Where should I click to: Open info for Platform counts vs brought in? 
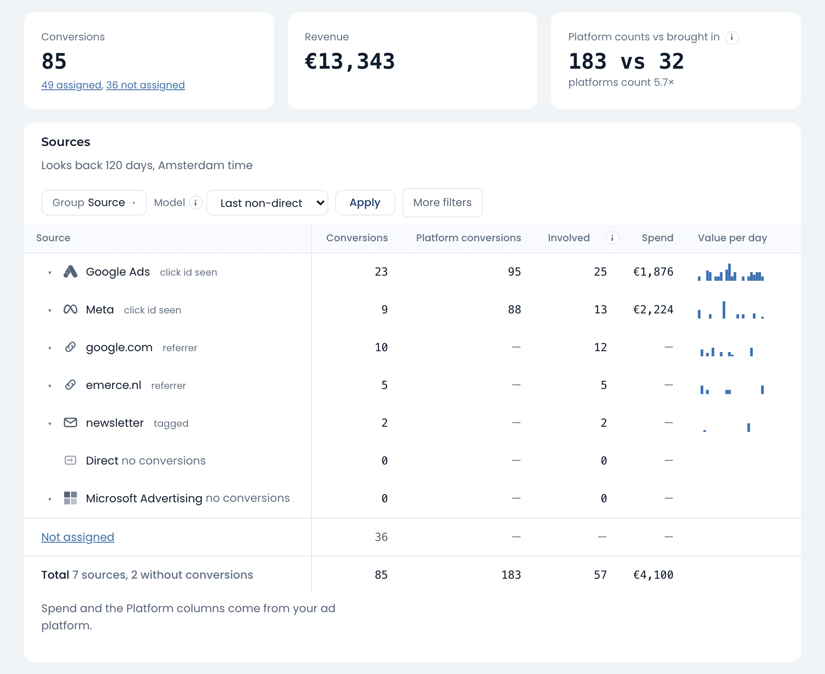[x=732, y=37]
